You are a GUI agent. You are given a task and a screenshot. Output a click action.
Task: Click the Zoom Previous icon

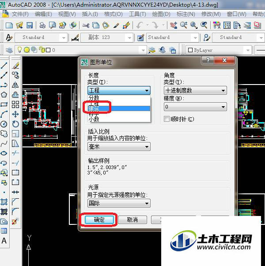(x=204, y=25)
